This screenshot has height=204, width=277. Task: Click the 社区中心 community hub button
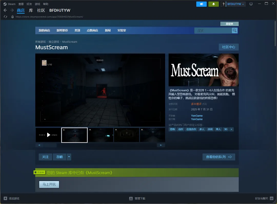click(229, 47)
